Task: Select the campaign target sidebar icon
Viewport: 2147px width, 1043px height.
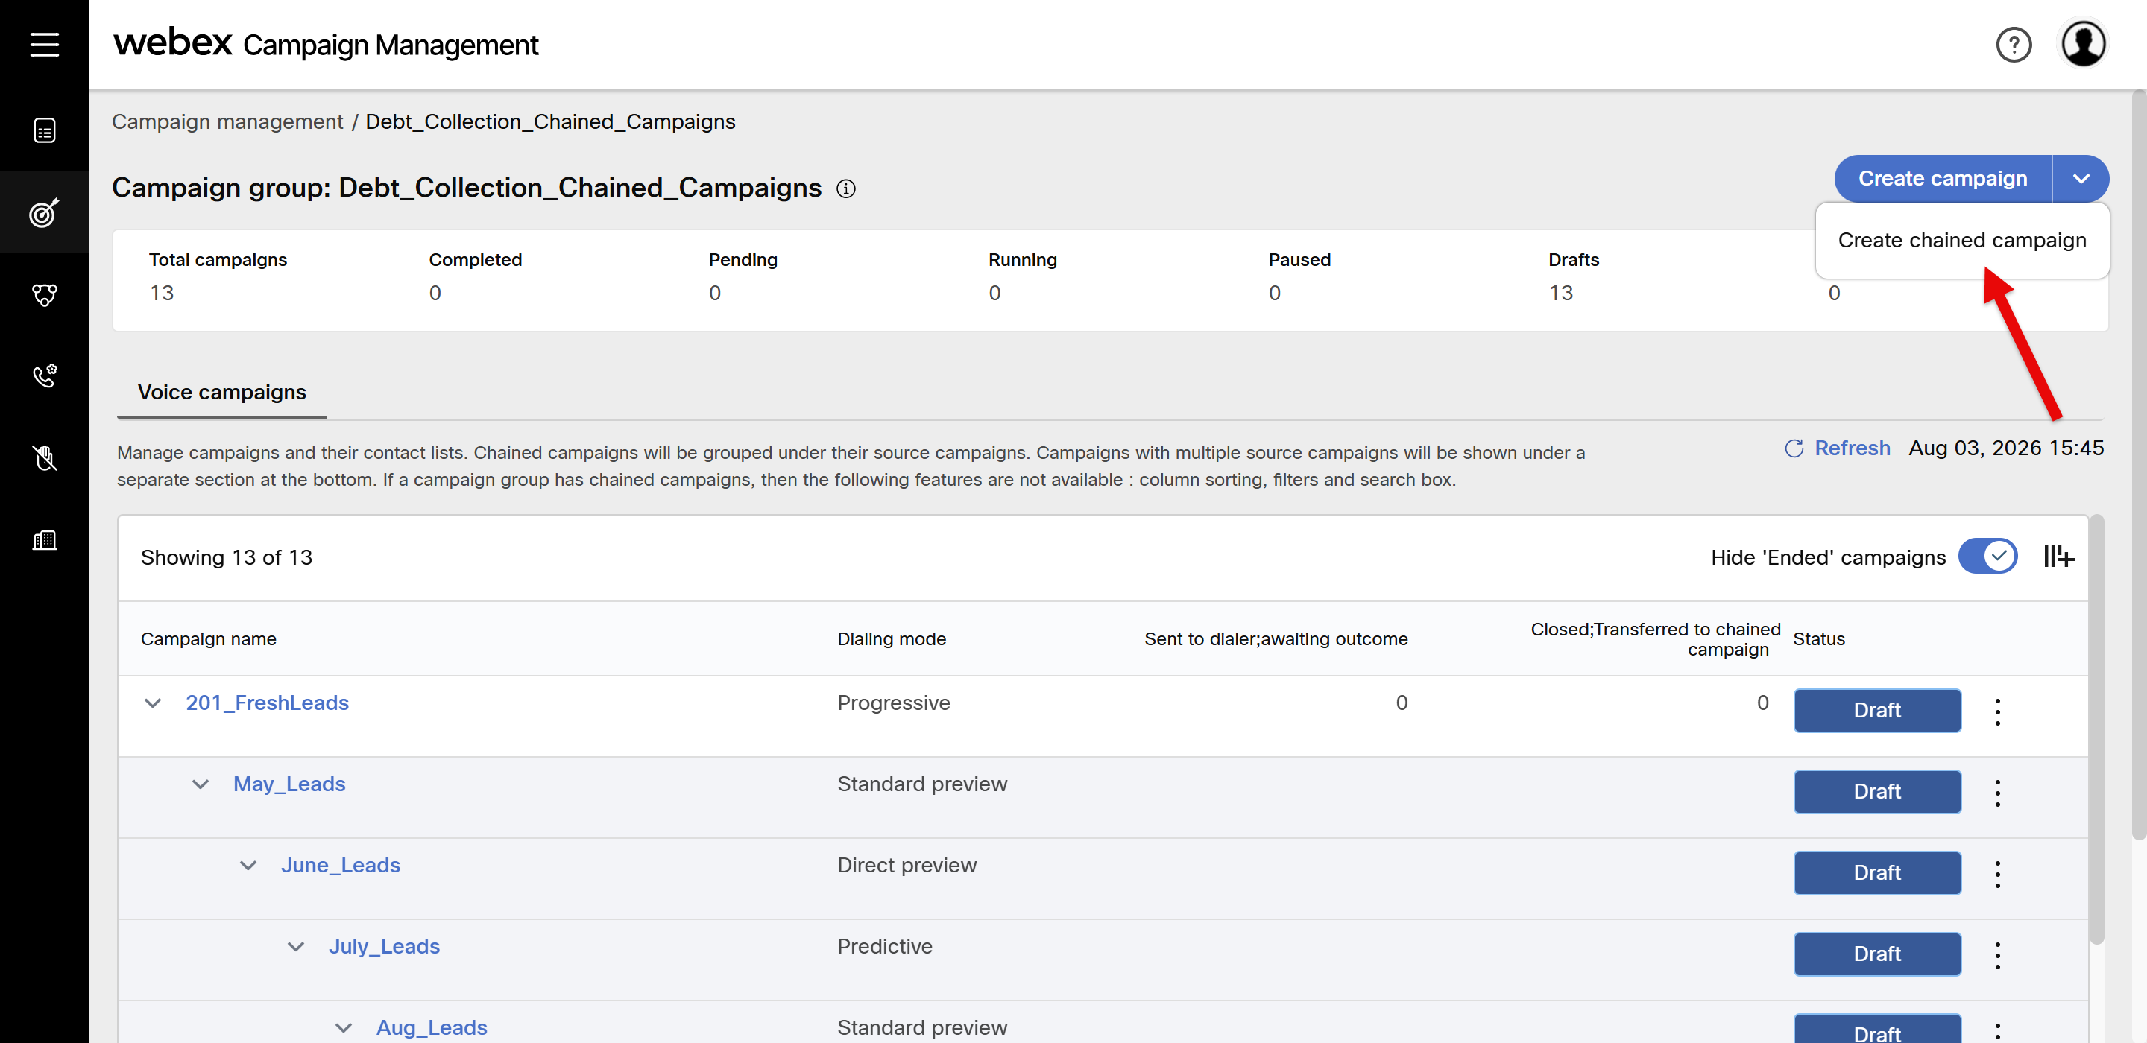Action: [x=44, y=212]
